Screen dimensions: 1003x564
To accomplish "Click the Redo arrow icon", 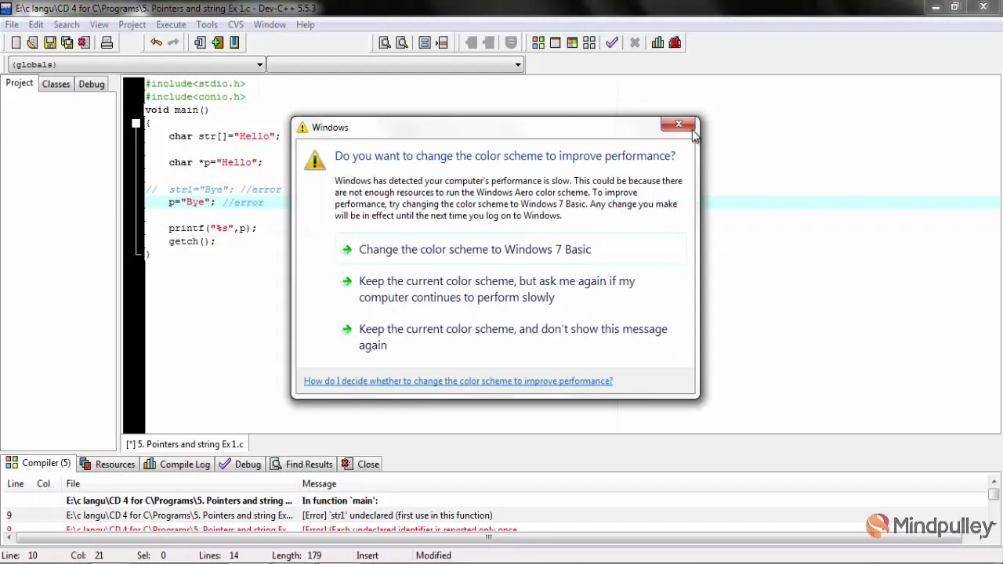I will tap(173, 42).
